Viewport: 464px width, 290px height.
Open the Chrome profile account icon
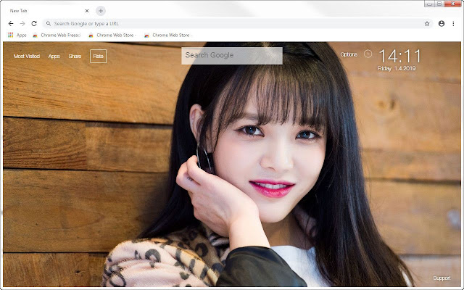(442, 23)
